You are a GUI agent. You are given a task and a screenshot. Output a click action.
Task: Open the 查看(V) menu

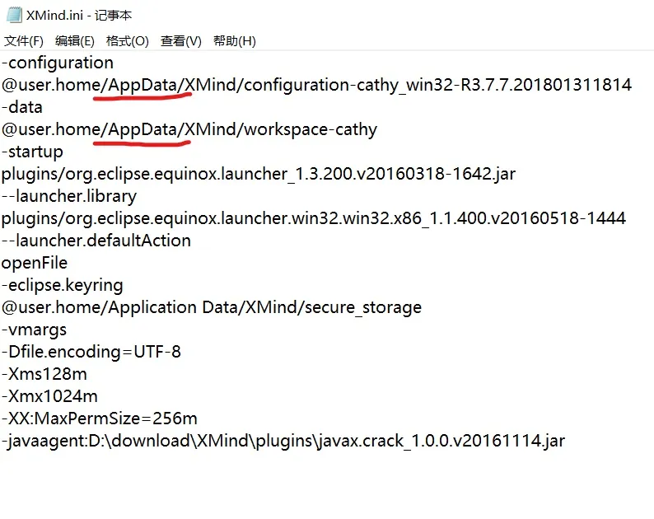(181, 41)
